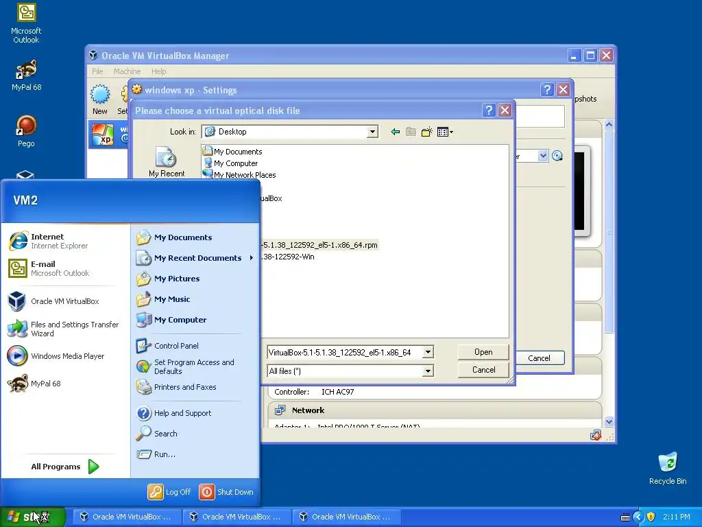The image size is (702, 527).
Task: Show hidden tray icons arrow
Action: coord(638,517)
